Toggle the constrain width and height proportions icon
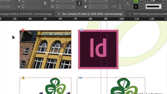Screen dimensions: 167x94 pyautogui.click(x=45, y=3)
